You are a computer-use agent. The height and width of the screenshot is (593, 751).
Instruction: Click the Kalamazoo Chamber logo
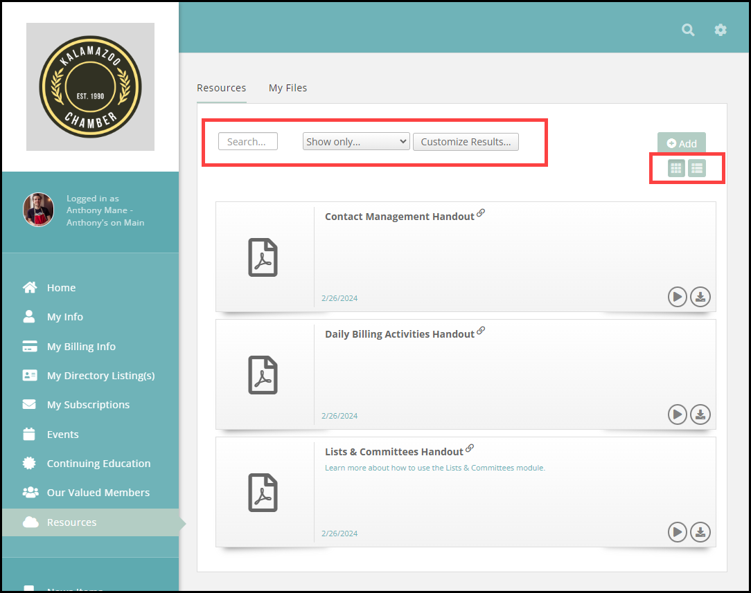[90, 86]
